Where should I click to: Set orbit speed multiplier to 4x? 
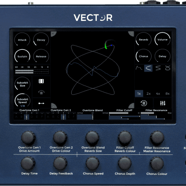point(158,93)
